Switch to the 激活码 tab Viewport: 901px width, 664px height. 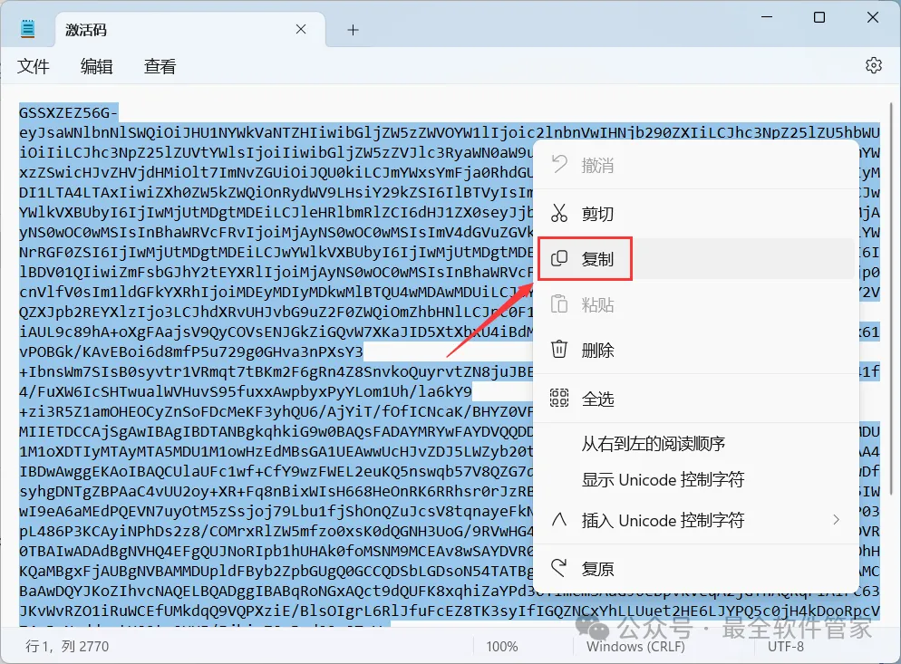189,30
